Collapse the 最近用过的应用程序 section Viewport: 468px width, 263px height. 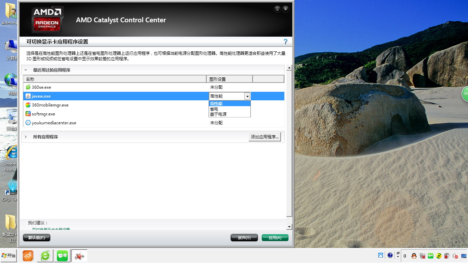coord(26,70)
